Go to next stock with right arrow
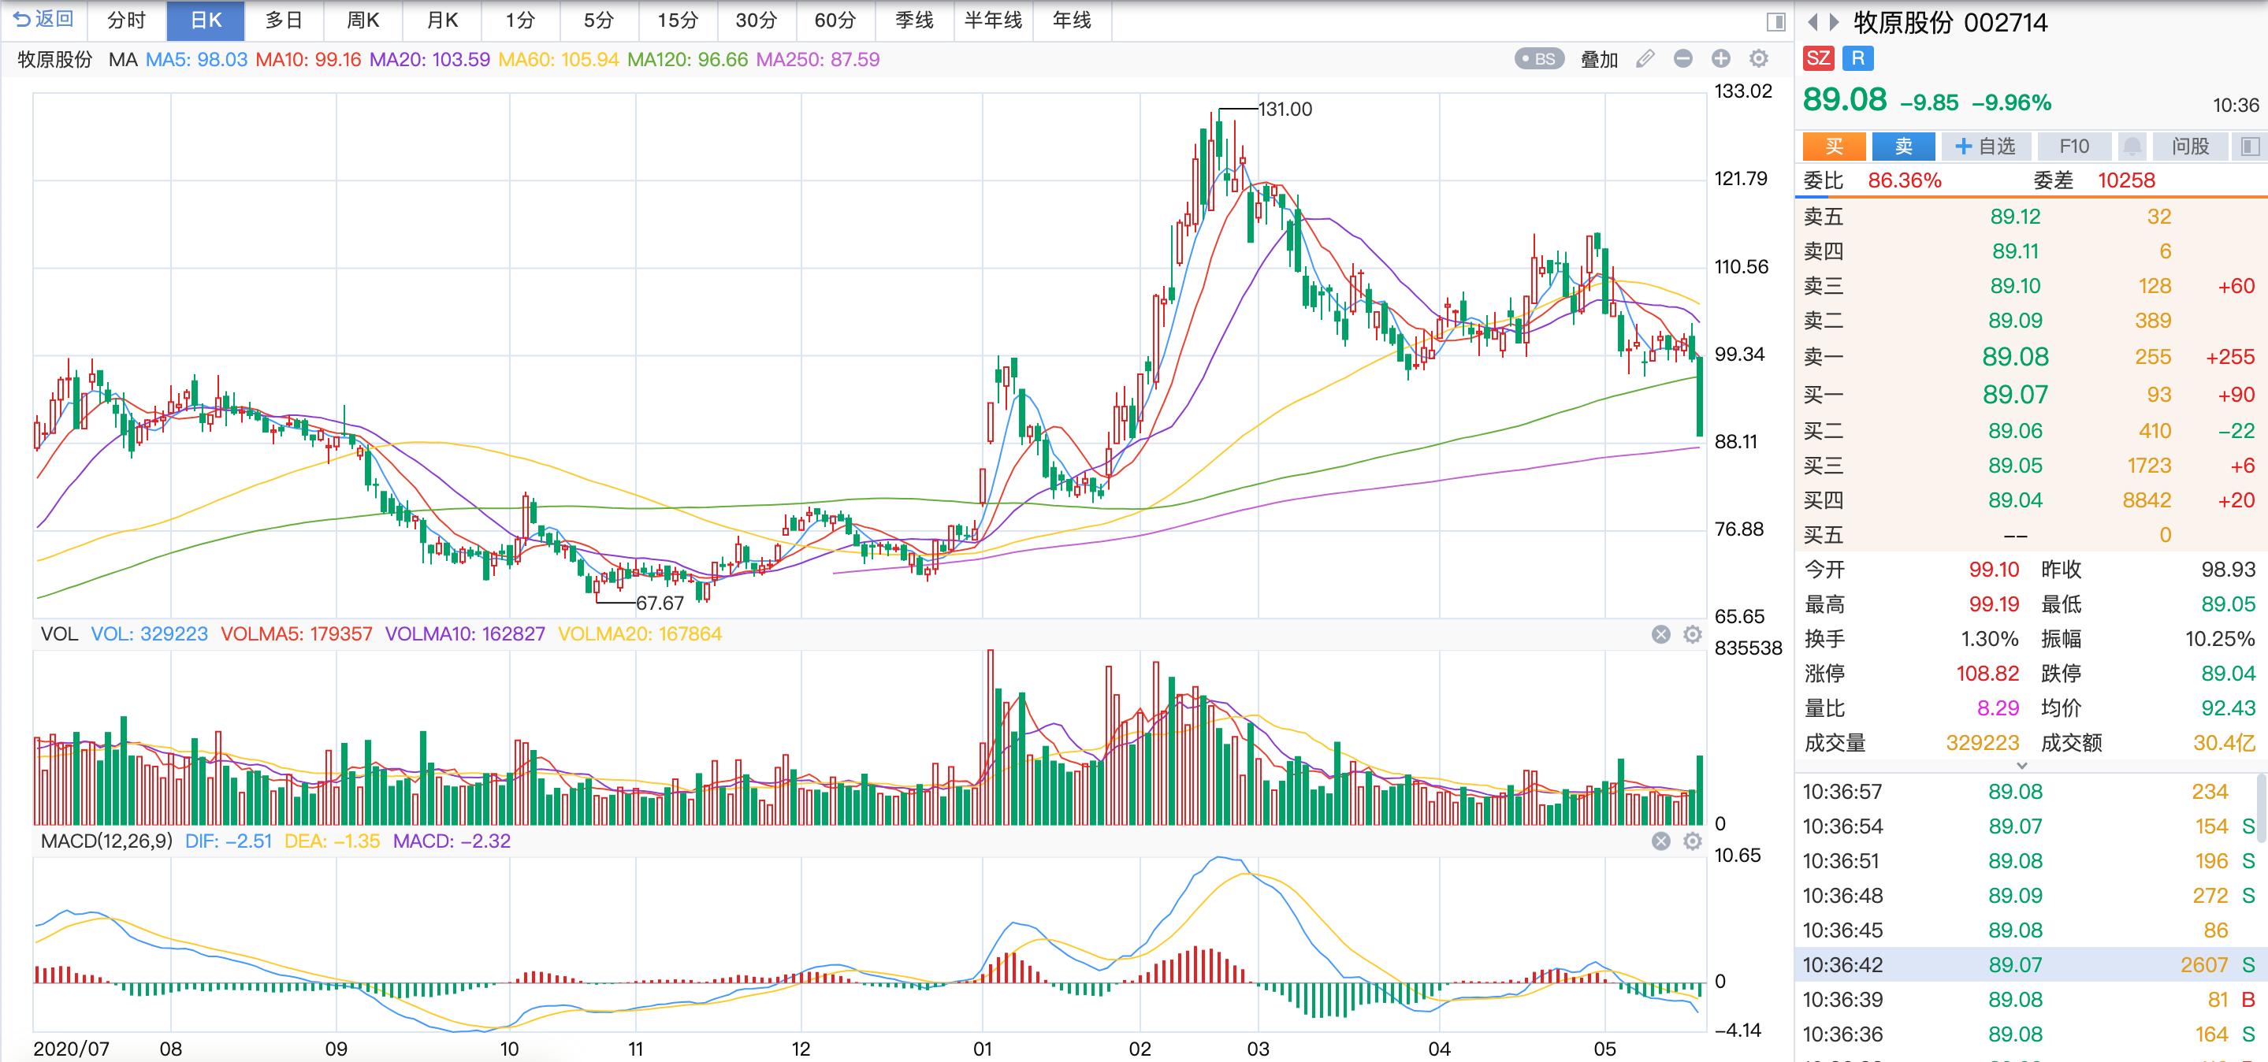The height and width of the screenshot is (1062, 2268). point(1834,22)
